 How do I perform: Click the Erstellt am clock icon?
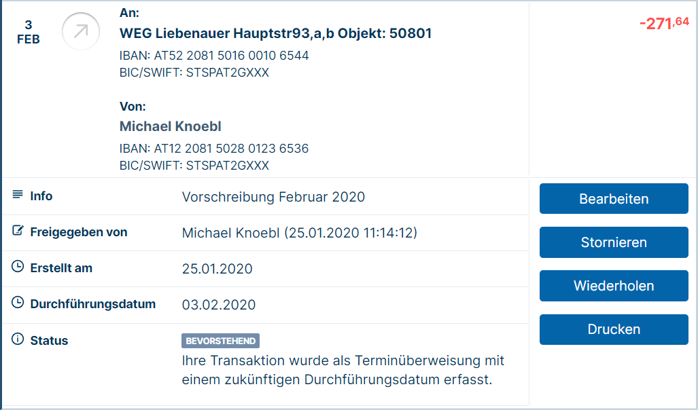(x=18, y=266)
